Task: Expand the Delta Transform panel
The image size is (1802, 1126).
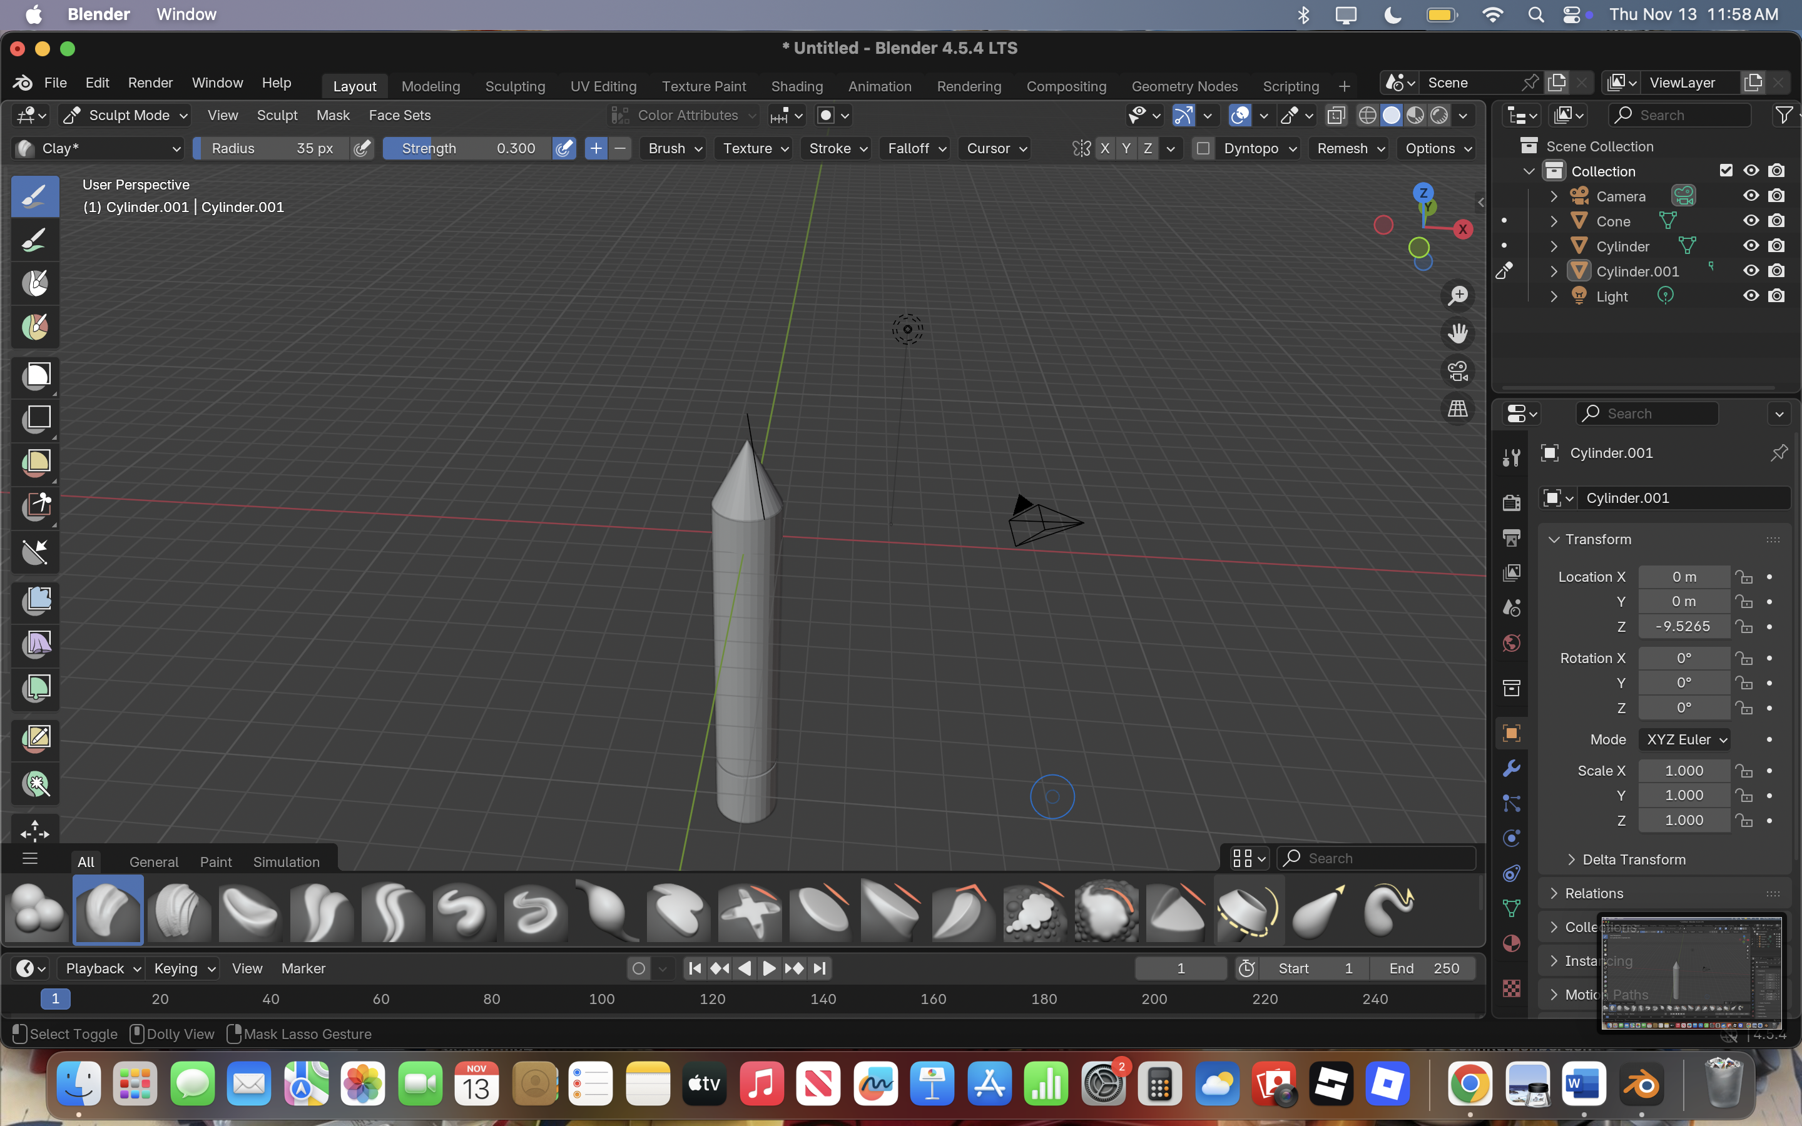Action: click(1634, 860)
